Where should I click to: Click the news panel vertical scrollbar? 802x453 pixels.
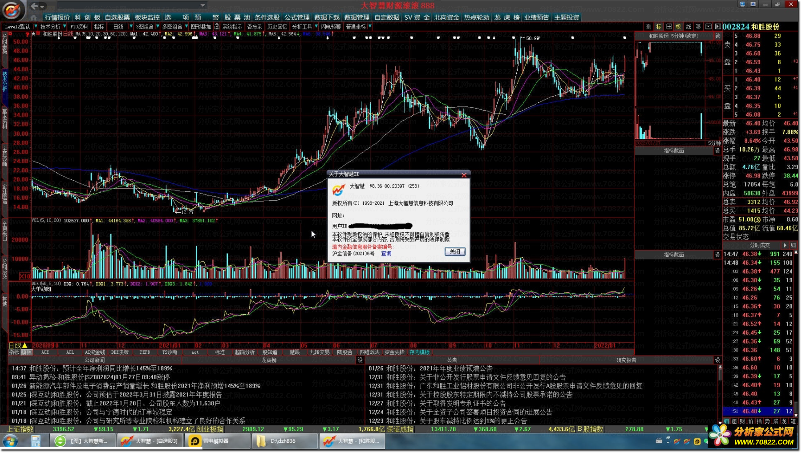720,394
